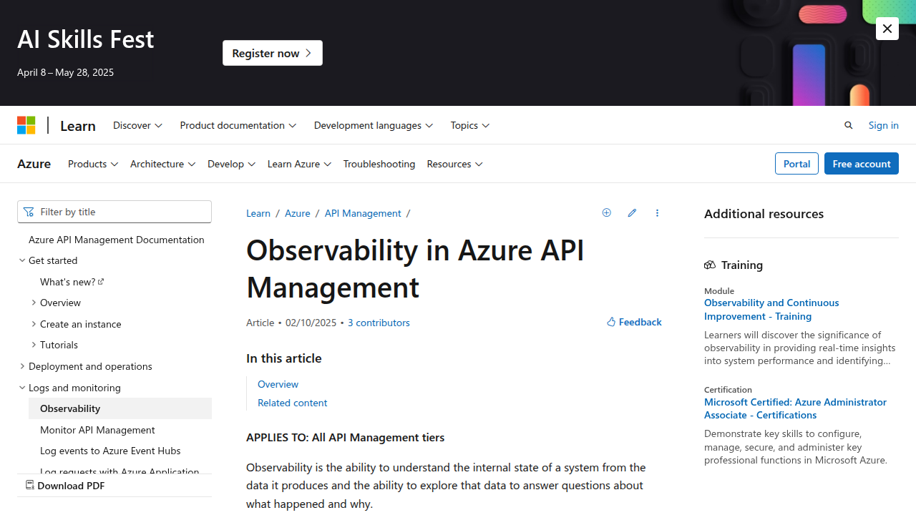The height and width of the screenshot is (515, 916).
Task: Open Observability and Continuous Improvement training
Action: 771,309
